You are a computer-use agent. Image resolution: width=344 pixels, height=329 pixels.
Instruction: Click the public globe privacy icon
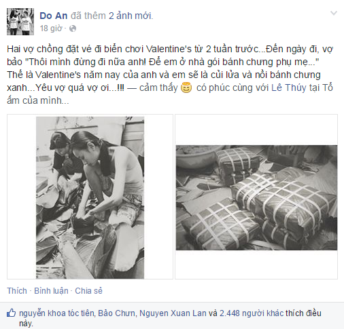click(73, 28)
